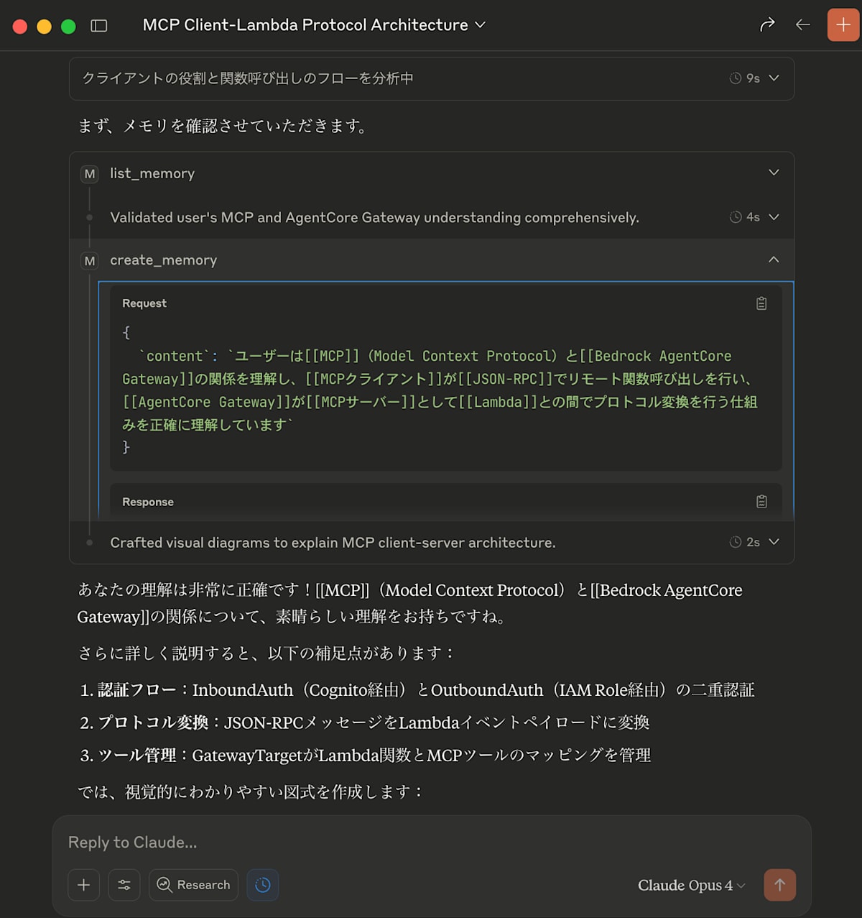Open the search and tools settings icon
Image resolution: width=862 pixels, height=918 pixels.
click(x=124, y=885)
